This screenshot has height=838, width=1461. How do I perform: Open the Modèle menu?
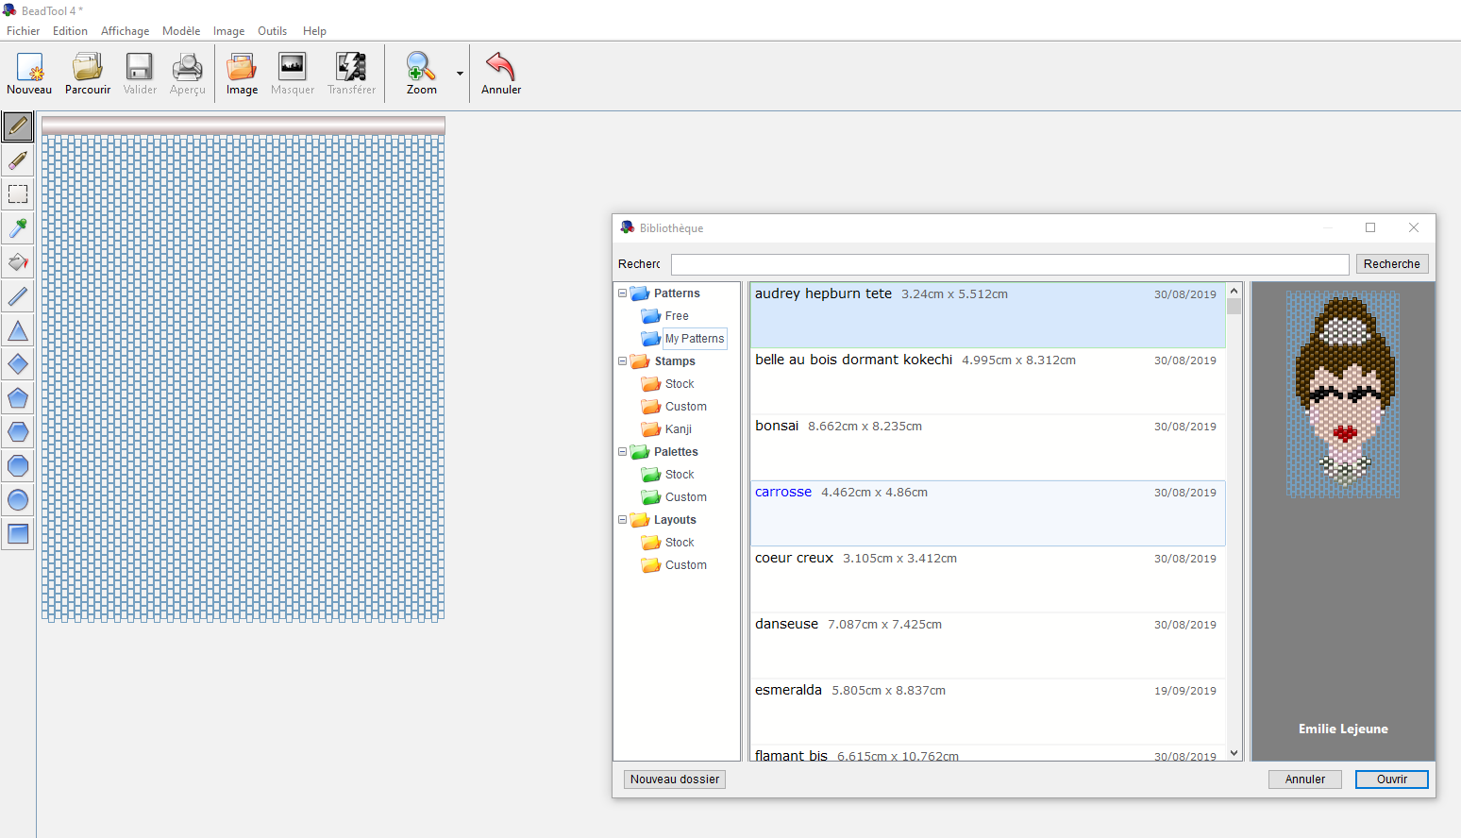(180, 31)
